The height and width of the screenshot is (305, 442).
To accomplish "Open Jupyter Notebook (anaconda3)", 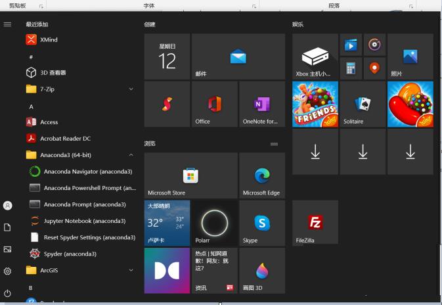I will point(84,221).
